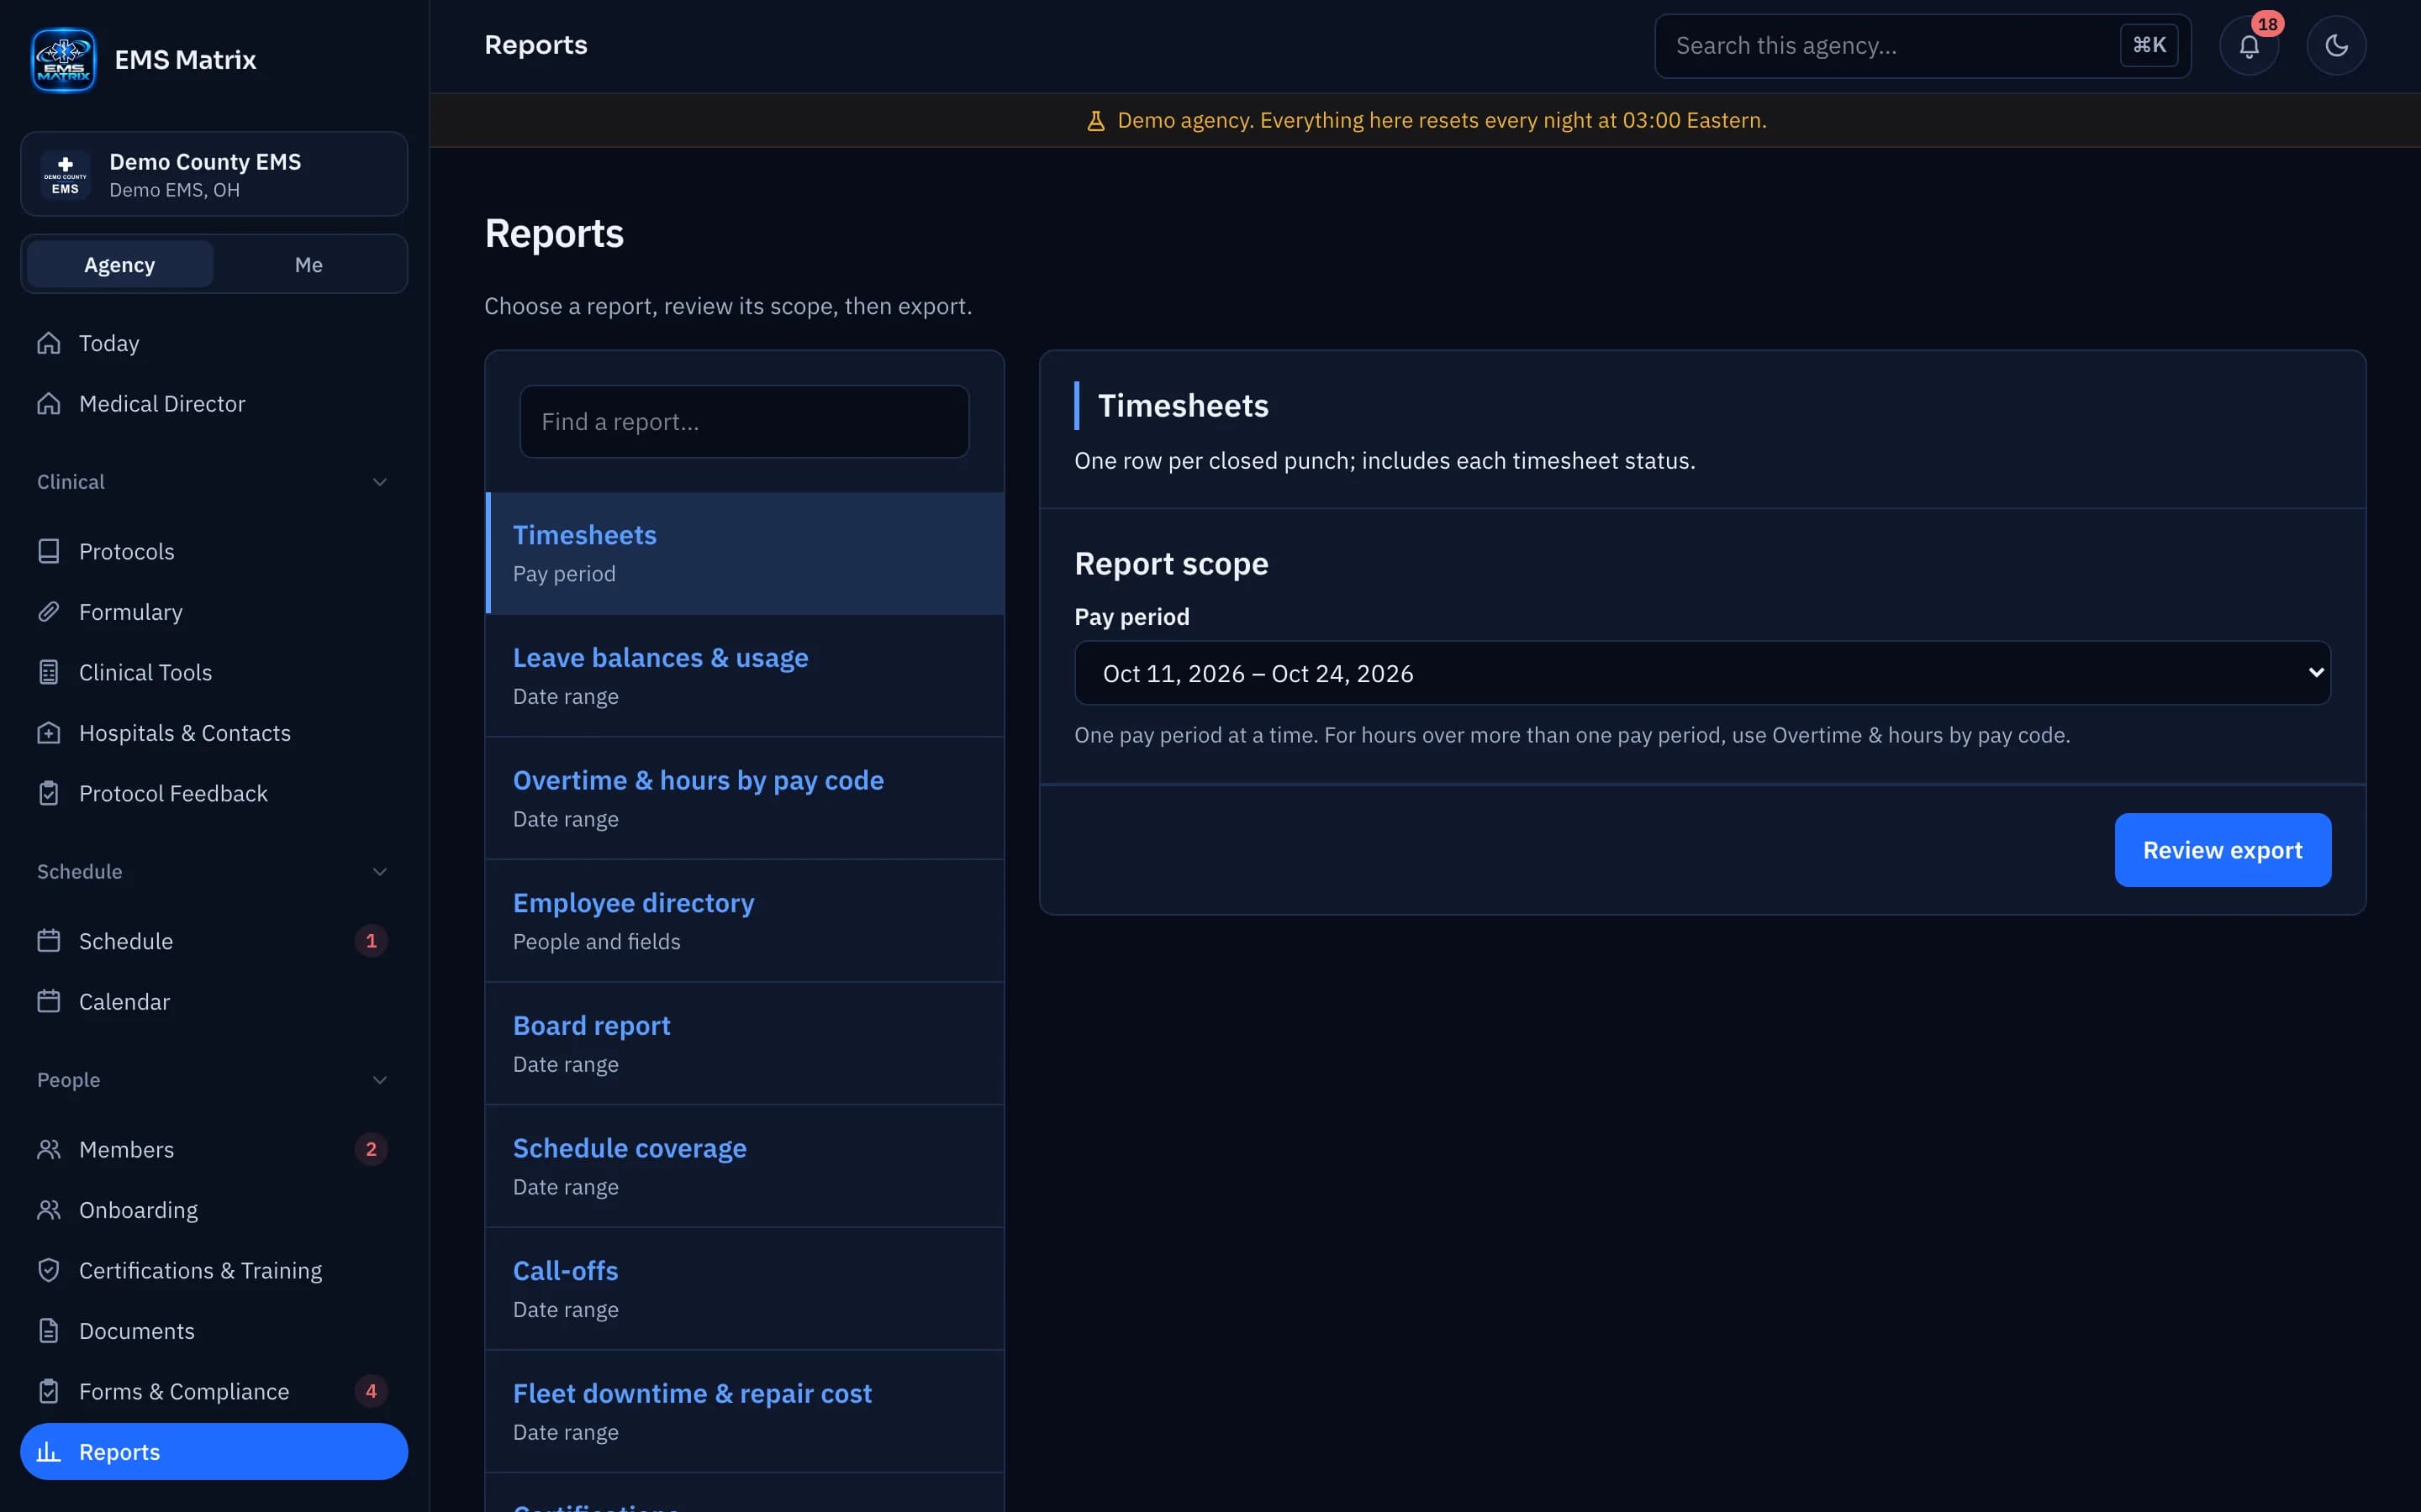Click the Formulary pill icon
The image size is (2421, 1512).
click(x=49, y=612)
